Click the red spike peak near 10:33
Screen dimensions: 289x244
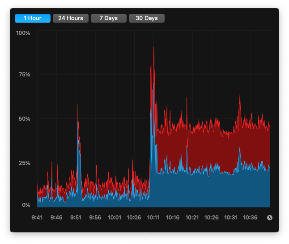[x=240, y=95]
